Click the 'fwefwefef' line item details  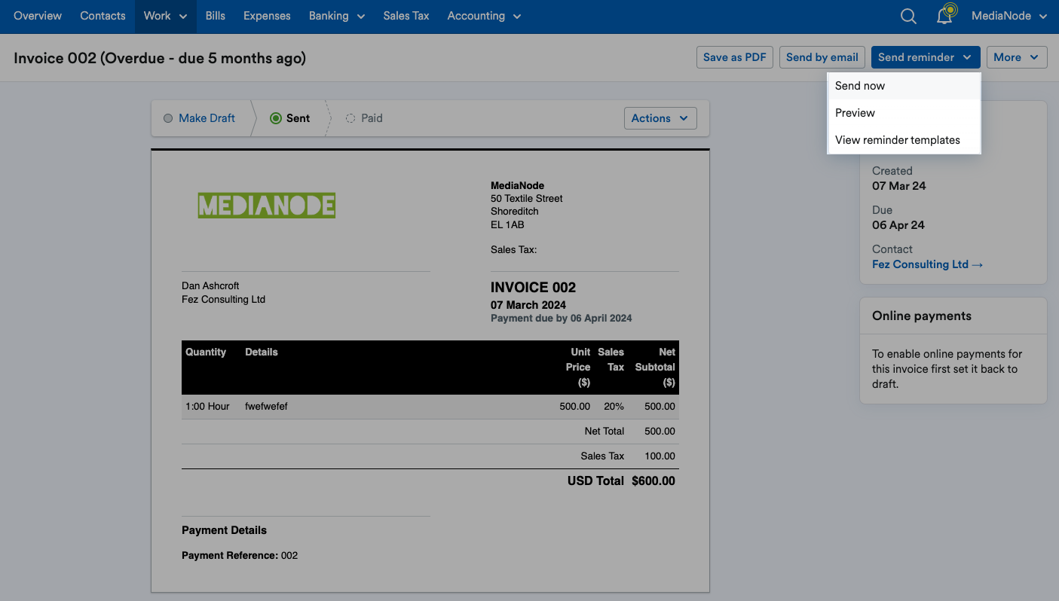(x=266, y=407)
